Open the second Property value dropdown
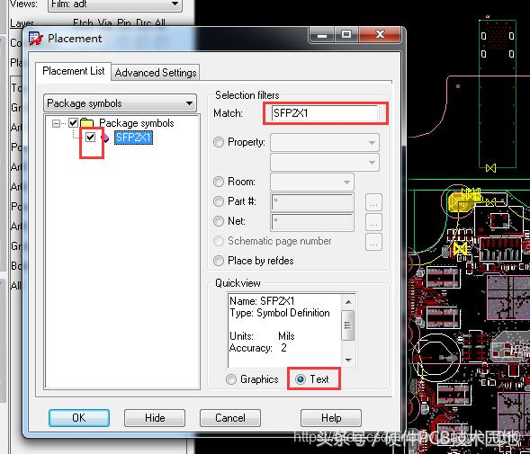 (x=325, y=162)
